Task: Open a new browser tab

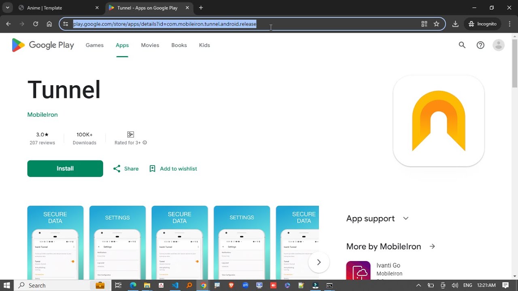Action: point(201,8)
